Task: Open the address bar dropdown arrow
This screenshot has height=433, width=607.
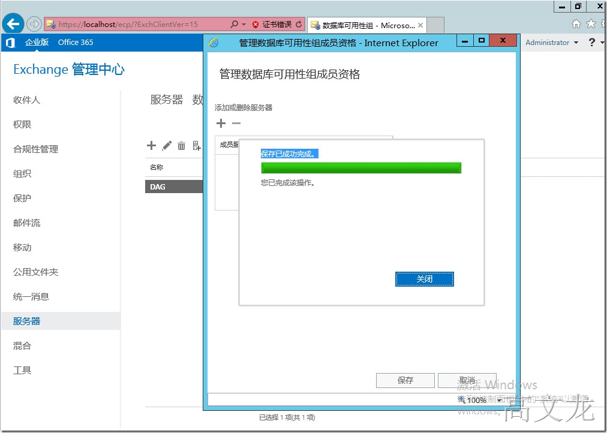Action: pyautogui.click(x=244, y=25)
